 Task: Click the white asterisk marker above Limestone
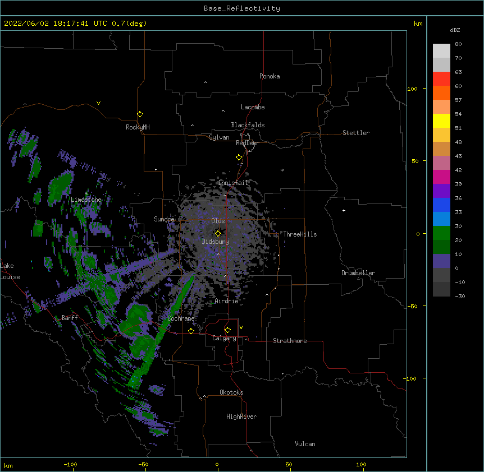click(86, 193)
